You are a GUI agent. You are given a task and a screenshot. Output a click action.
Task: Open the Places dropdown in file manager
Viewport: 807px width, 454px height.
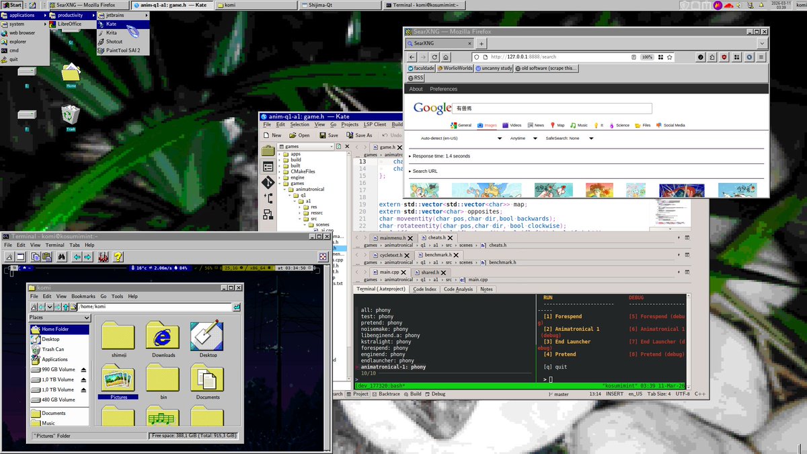59,317
